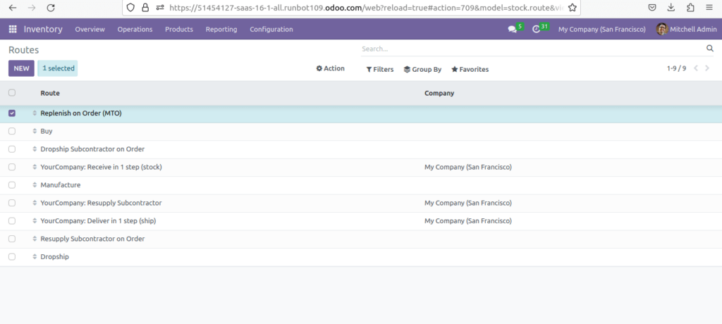Image resolution: width=722 pixels, height=324 pixels.
Task: Uncheck Replenish on Order (MTO) checkbox
Action: pos(12,113)
